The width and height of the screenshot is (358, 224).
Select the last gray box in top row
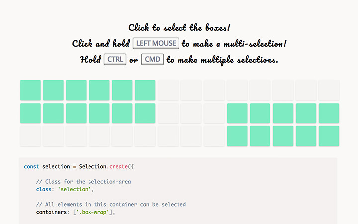tap(329, 90)
